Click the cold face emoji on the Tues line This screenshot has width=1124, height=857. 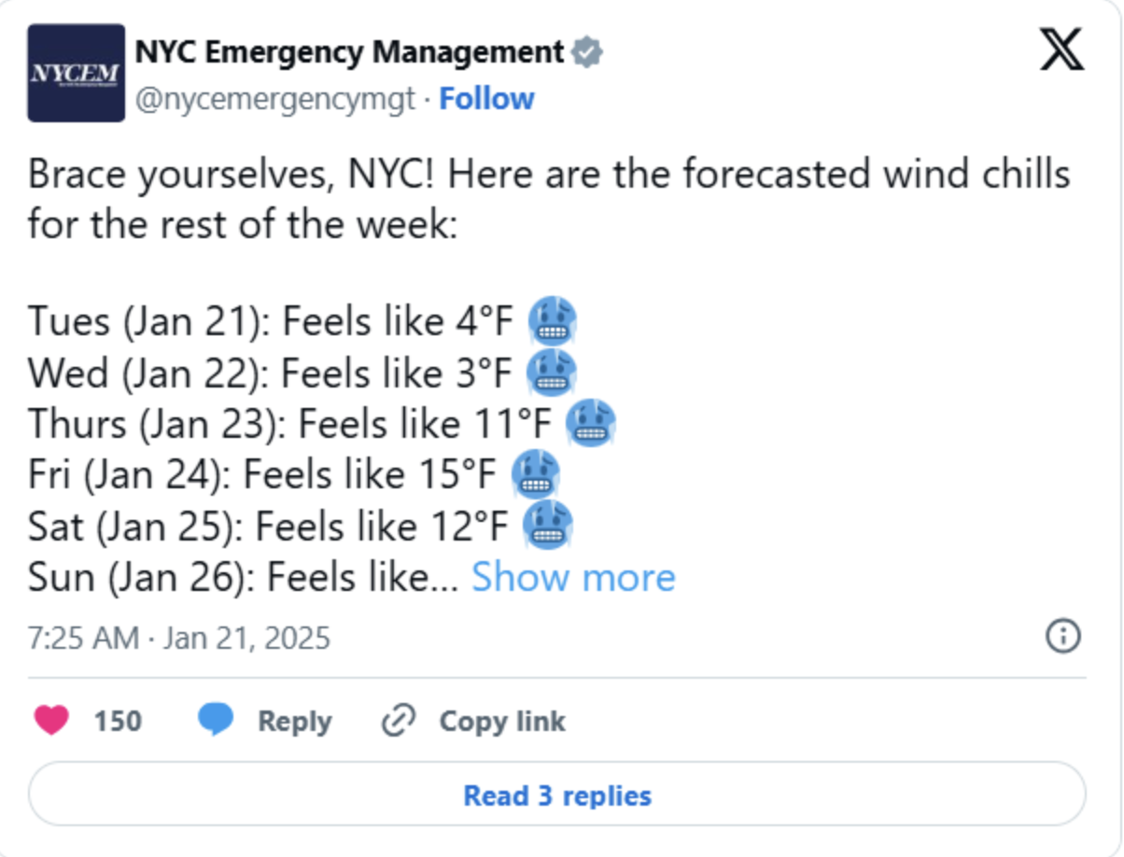(x=552, y=322)
